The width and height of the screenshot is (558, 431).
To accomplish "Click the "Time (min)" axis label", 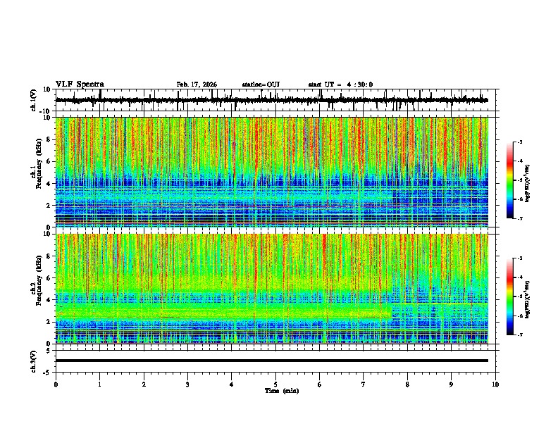I will (282, 391).
